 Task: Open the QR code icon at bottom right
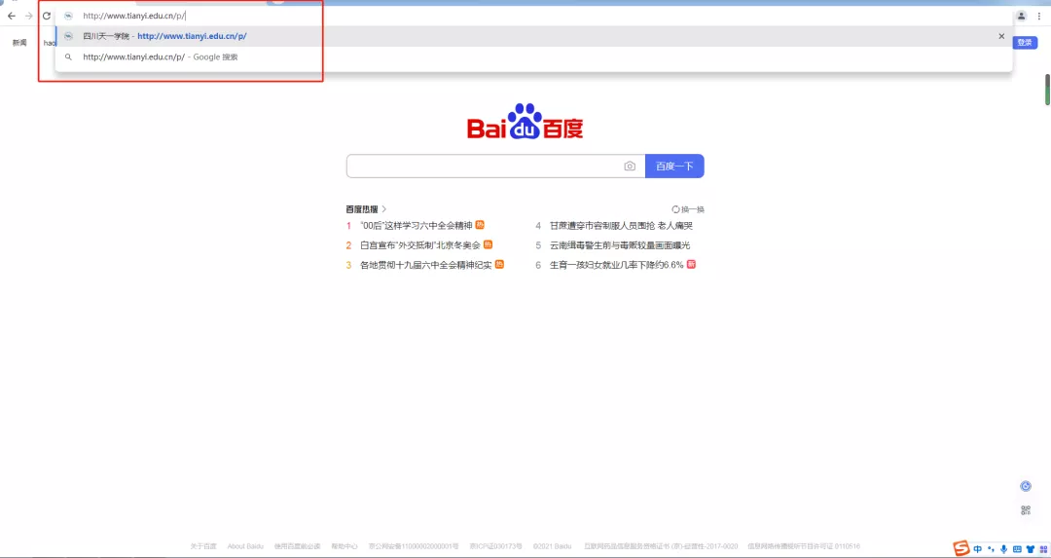coord(1025,510)
